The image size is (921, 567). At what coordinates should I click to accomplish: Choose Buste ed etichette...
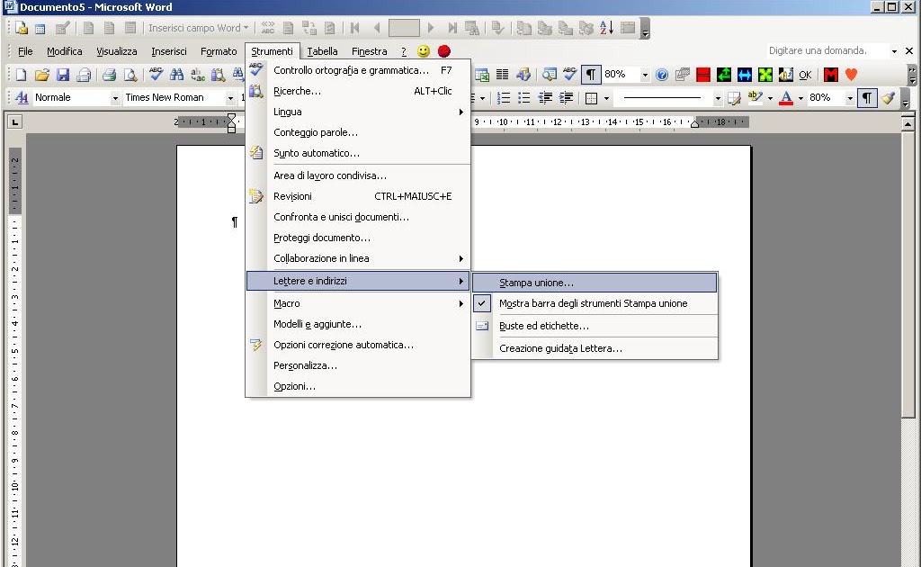pyautogui.click(x=595, y=326)
